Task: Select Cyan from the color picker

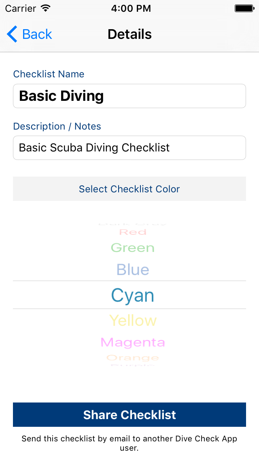Action: (x=133, y=295)
